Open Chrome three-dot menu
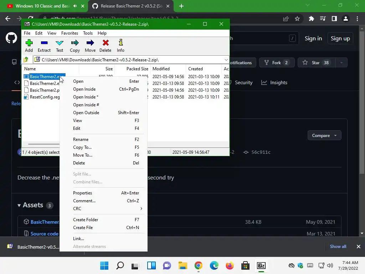This screenshot has height=274, width=365. pyautogui.click(x=357, y=19)
